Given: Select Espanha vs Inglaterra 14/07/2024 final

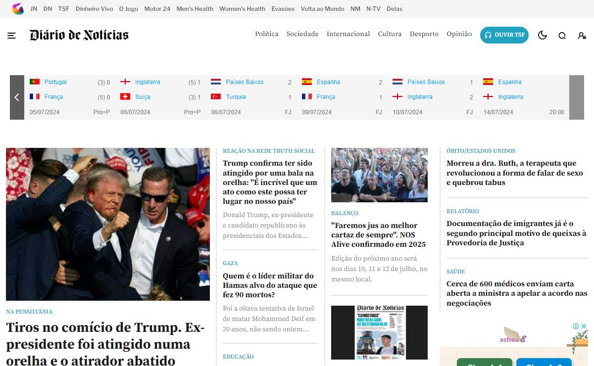Looking at the screenshot, I should coord(524,97).
